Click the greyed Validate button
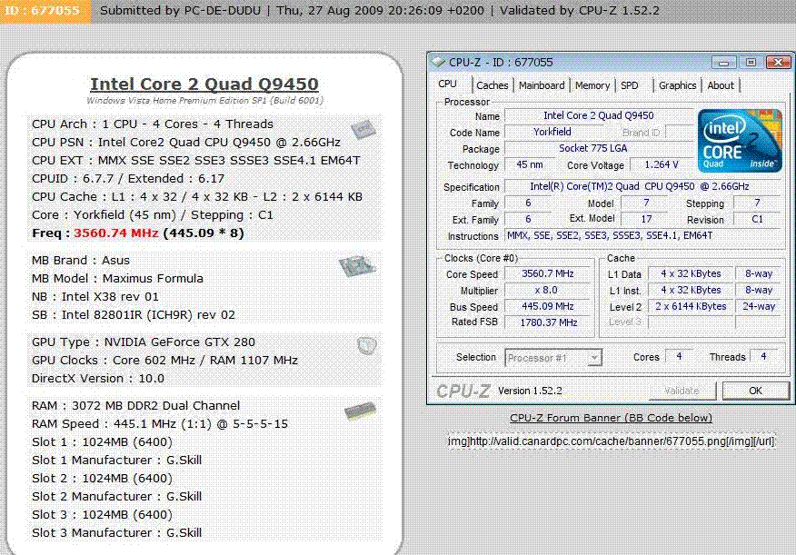 682,391
